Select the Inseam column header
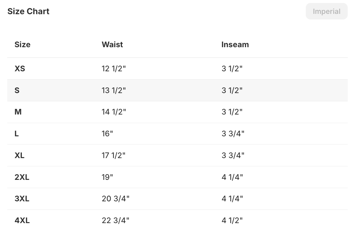This screenshot has height=233, width=355. (235, 45)
